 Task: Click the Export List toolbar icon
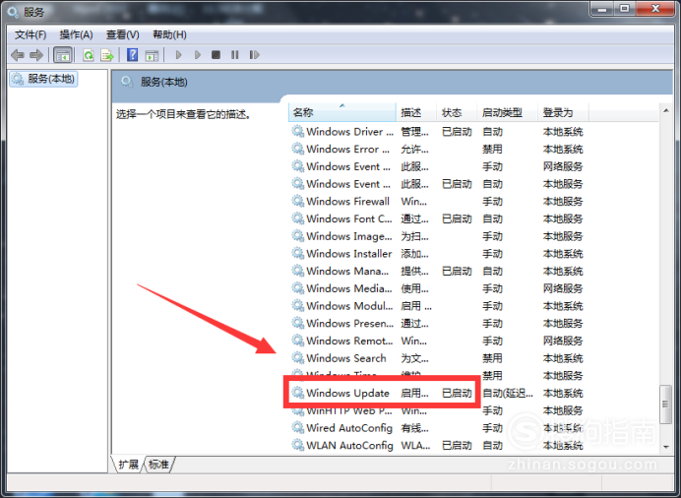(107, 55)
